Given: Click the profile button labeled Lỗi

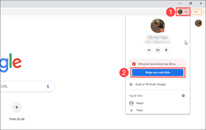Looking at the screenshot, I should click(183, 12).
